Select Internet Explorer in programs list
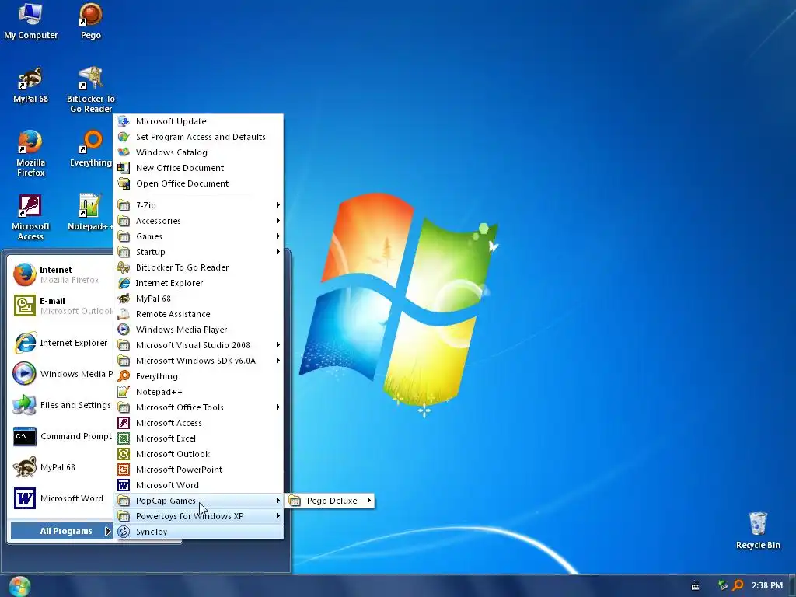The height and width of the screenshot is (597, 796). [198, 283]
